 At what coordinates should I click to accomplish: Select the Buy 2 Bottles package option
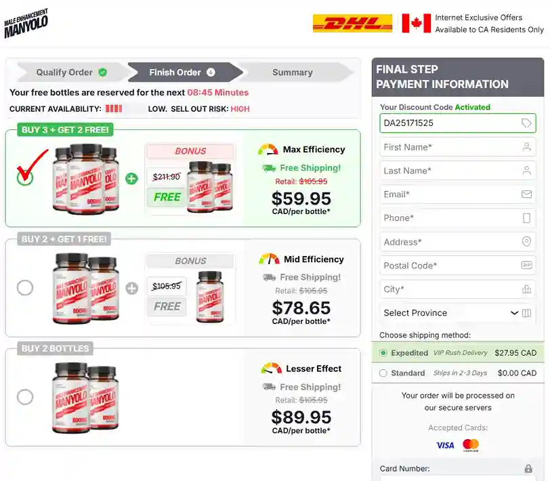pos(25,397)
